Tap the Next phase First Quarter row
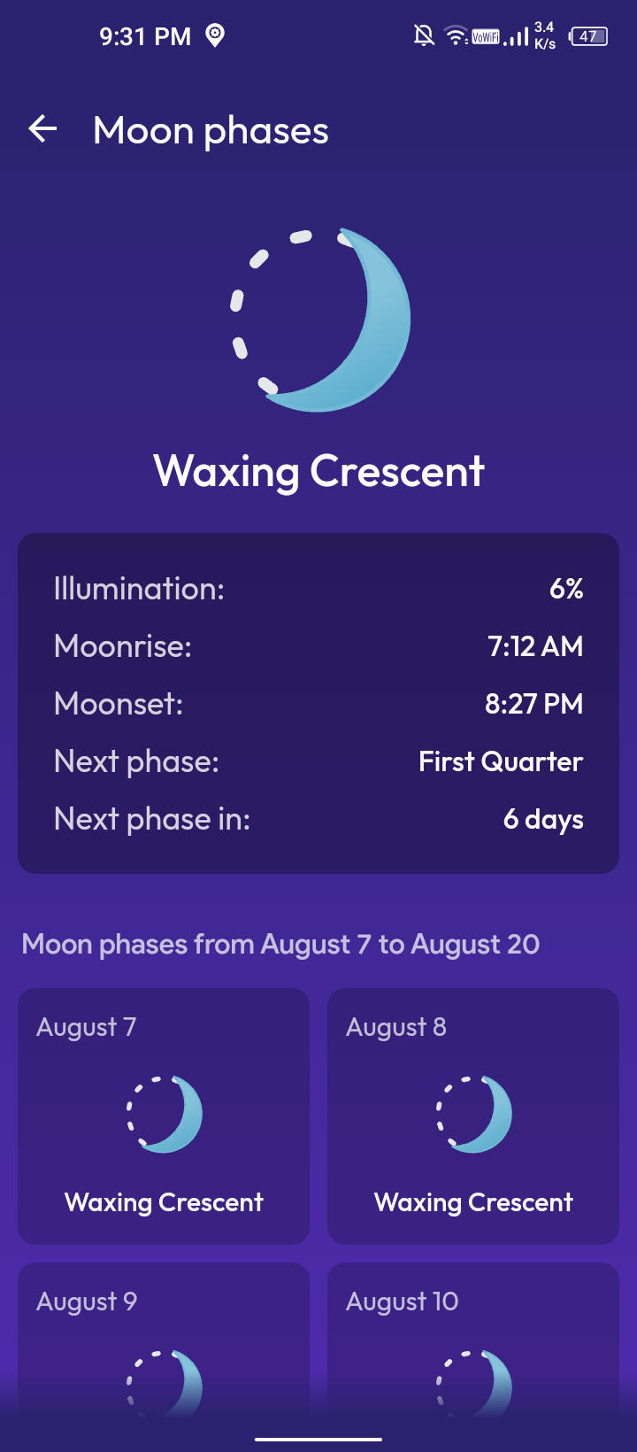Viewport: 637px width, 1452px height. pos(318,761)
